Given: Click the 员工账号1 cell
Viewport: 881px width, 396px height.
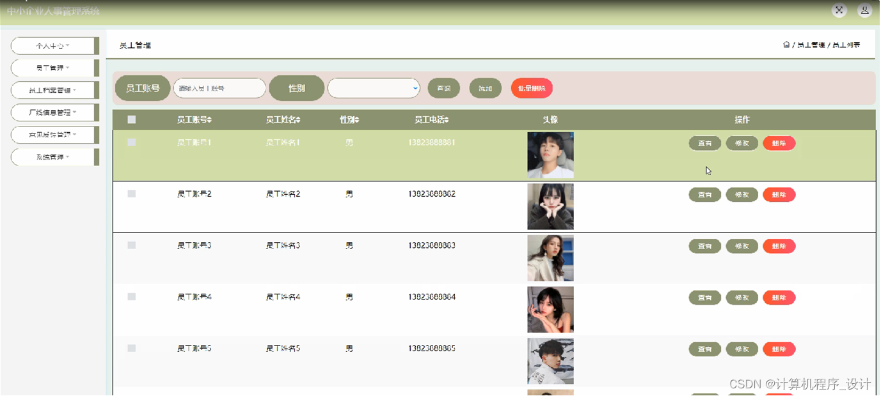Looking at the screenshot, I should 194,142.
